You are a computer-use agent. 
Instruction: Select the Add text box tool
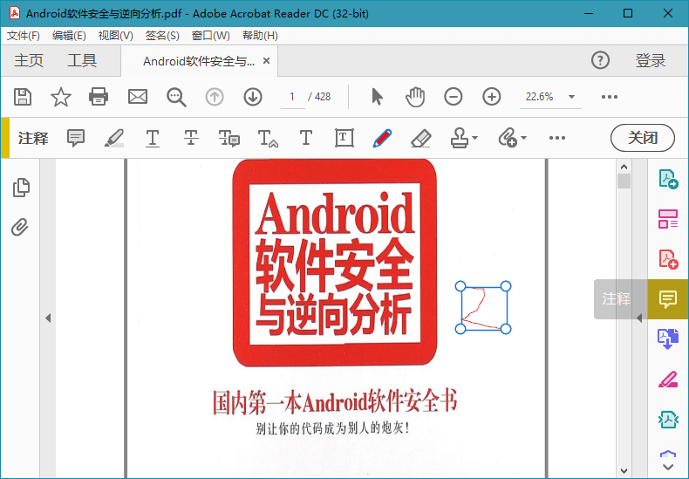pyautogui.click(x=344, y=138)
